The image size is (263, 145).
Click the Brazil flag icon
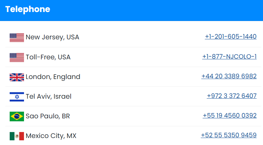17,116
